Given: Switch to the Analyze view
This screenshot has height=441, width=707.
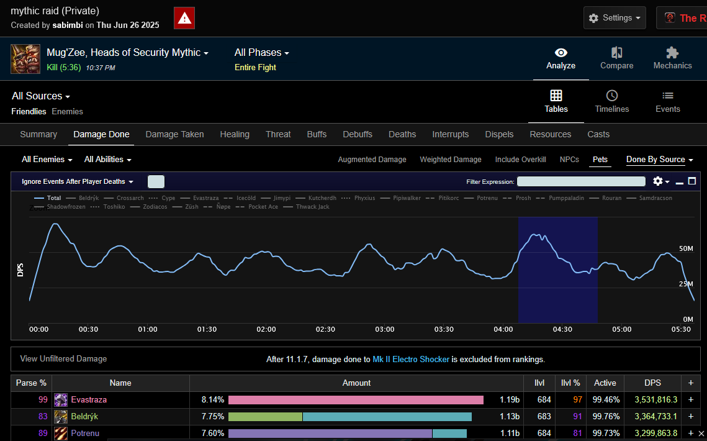Looking at the screenshot, I should click(x=561, y=58).
